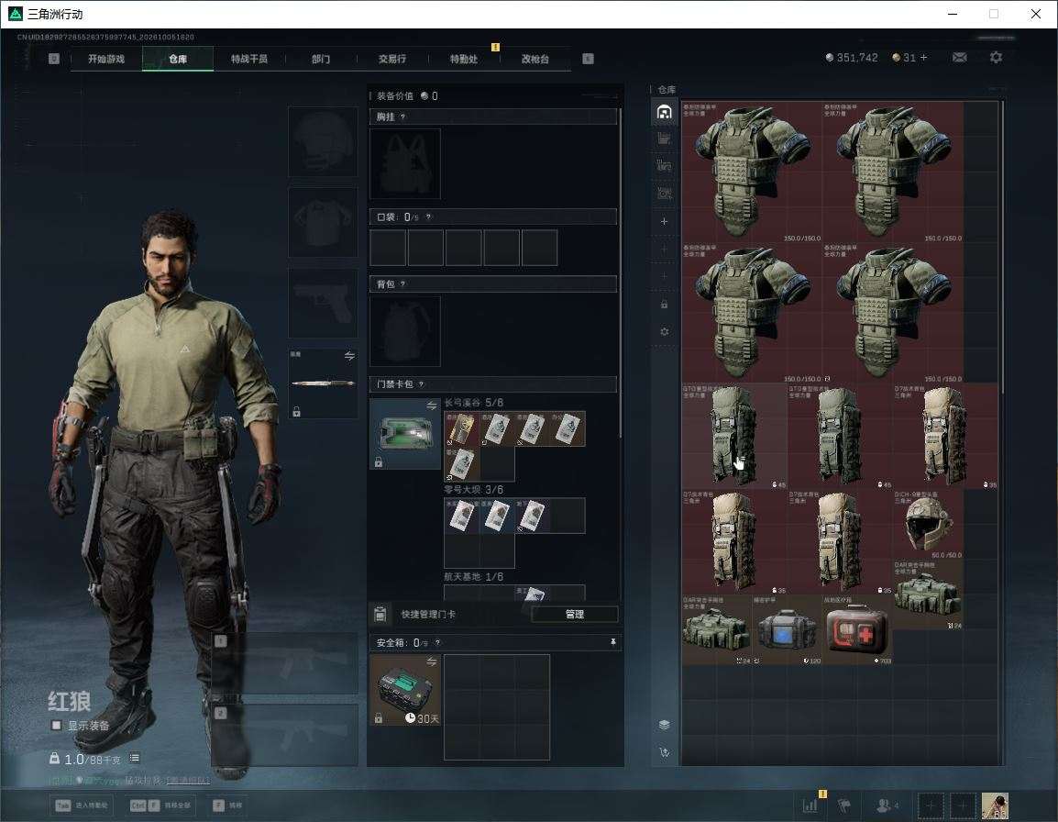Click the warehouse grid scrollbar
Screen dimensions: 1058x822
click(1002, 247)
